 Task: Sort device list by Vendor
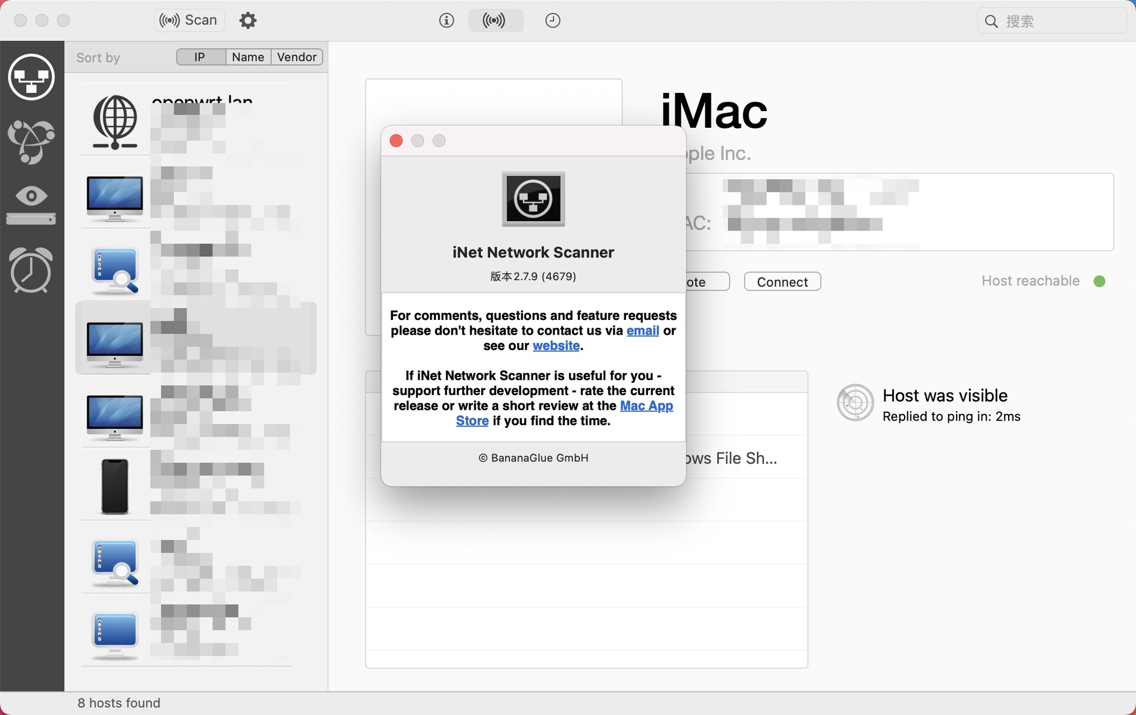[296, 57]
